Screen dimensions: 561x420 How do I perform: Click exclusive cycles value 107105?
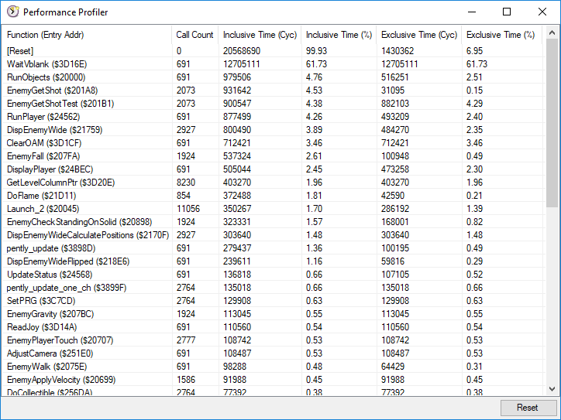coord(395,275)
